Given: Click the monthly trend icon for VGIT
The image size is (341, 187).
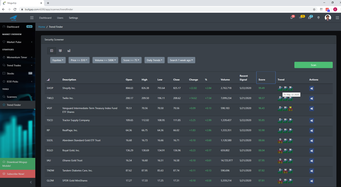Looking at the screenshot, I should click(290, 108).
